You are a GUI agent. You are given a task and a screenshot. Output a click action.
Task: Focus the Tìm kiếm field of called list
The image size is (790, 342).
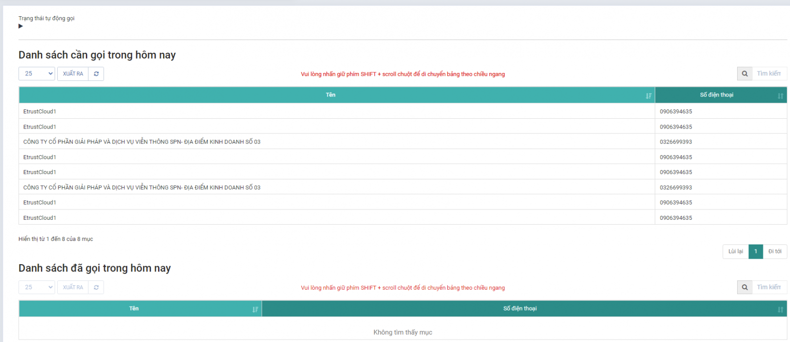coord(769,287)
